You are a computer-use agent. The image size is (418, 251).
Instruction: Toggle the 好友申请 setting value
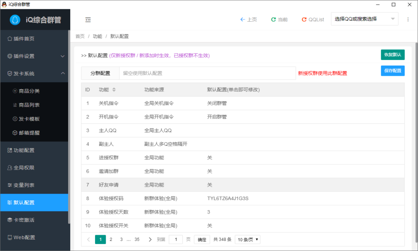[210, 185]
